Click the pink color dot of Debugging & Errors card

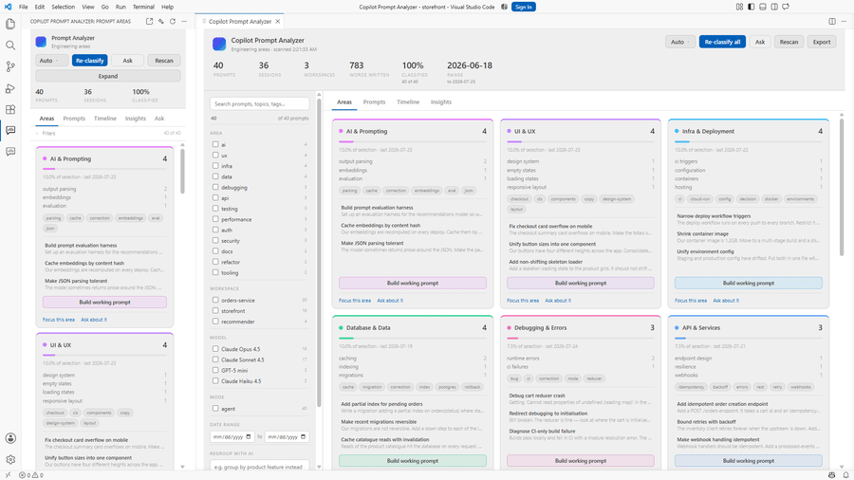[509, 327]
